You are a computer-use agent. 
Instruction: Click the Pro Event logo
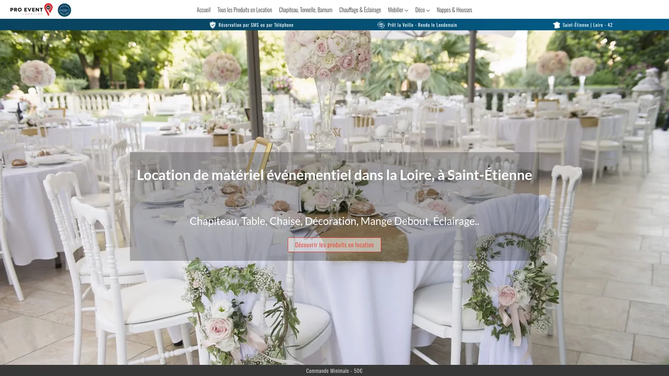(31, 9)
